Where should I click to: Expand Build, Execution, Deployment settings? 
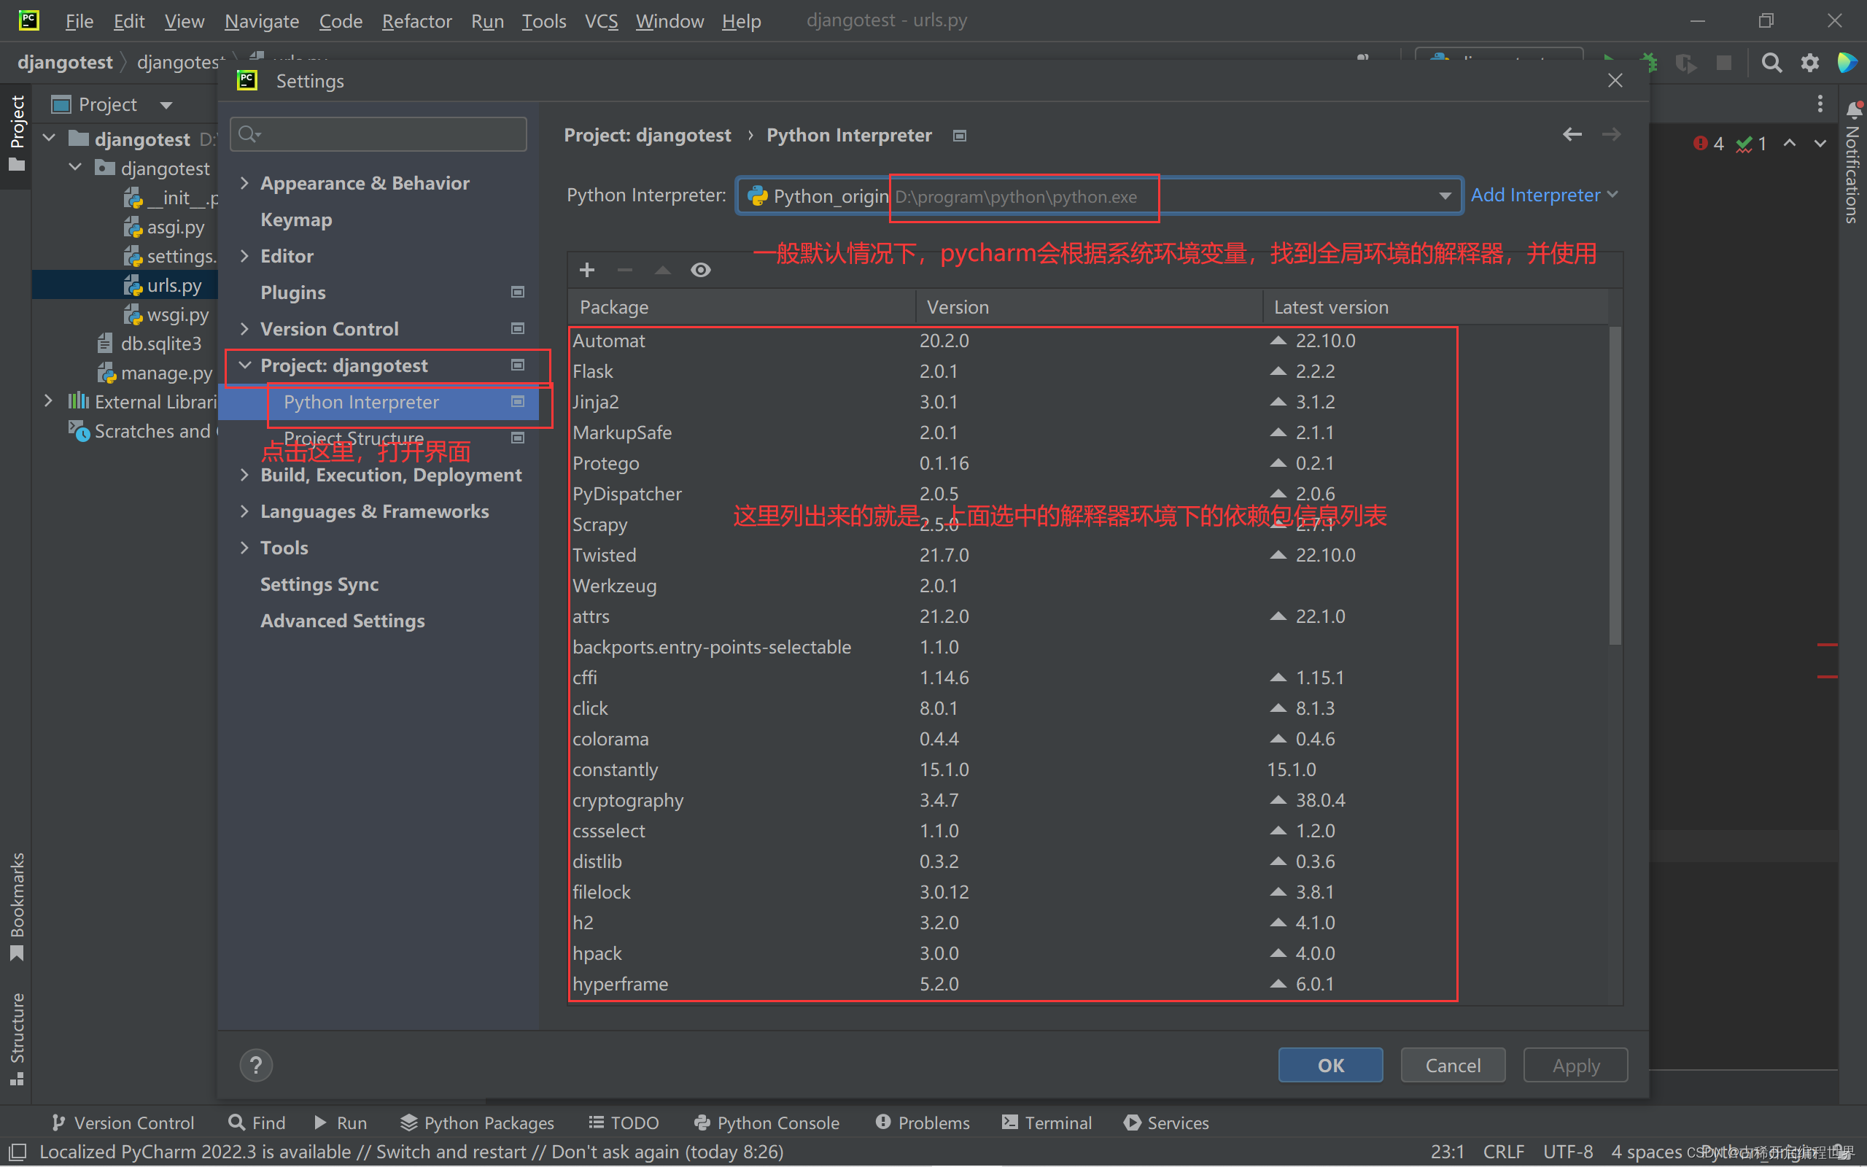244,475
